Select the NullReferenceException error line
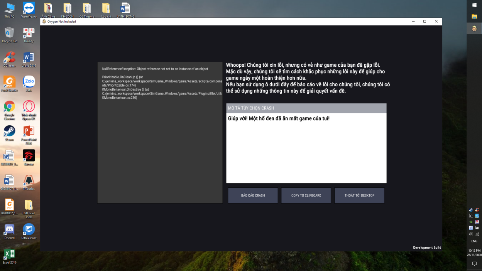The image size is (482, 271). [155, 69]
